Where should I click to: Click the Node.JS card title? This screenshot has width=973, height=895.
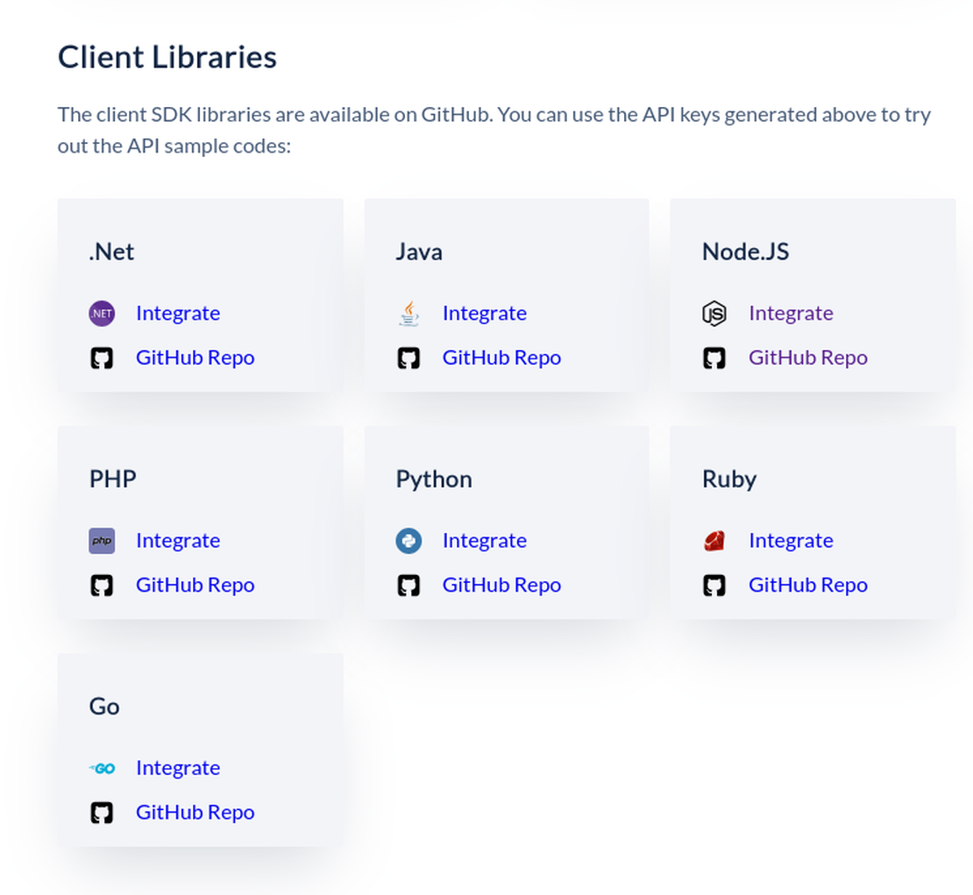coord(746,252)
